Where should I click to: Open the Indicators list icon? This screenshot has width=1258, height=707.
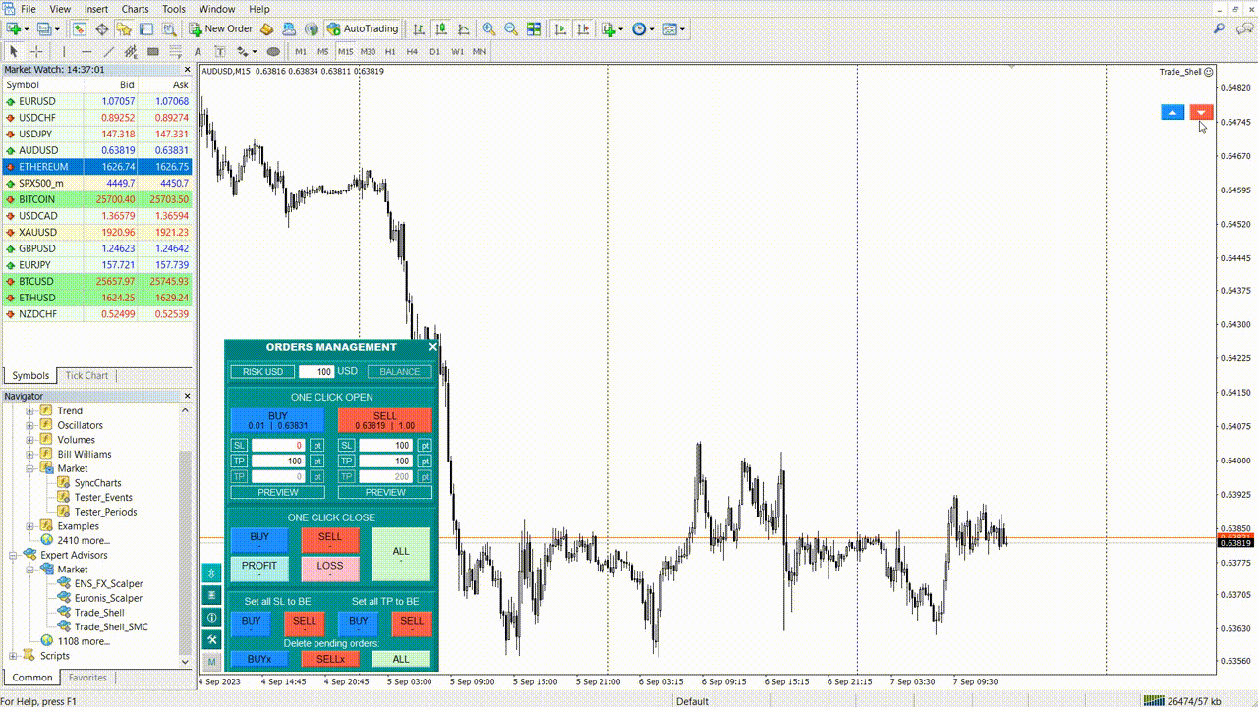coord(609,29)
